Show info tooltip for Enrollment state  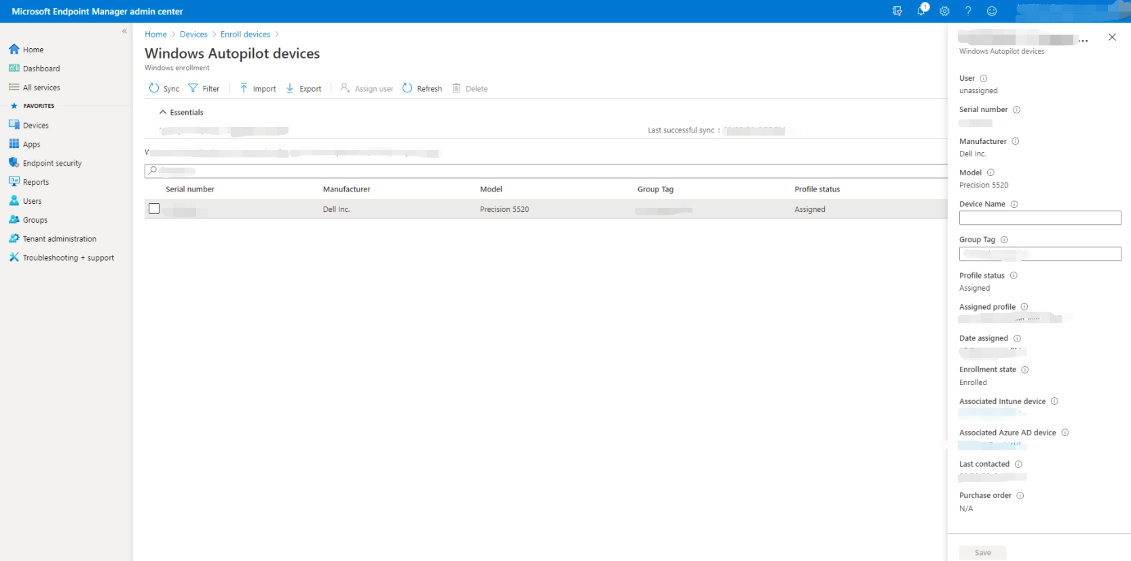1025,370
